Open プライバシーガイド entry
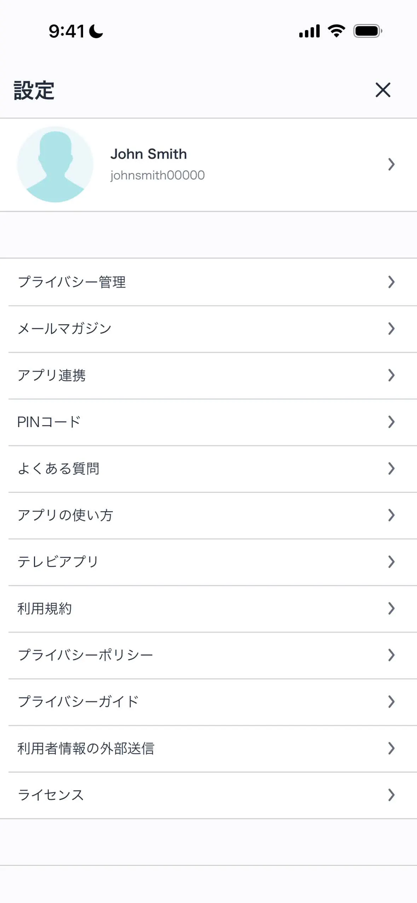417x903 pixels. tap(78, 702)
